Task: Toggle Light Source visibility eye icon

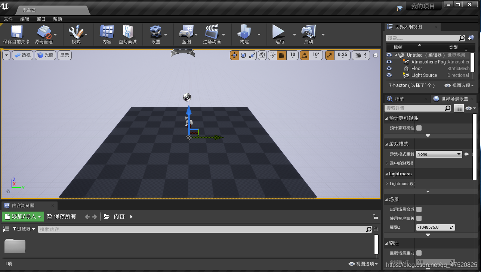Action: point(389,75)
